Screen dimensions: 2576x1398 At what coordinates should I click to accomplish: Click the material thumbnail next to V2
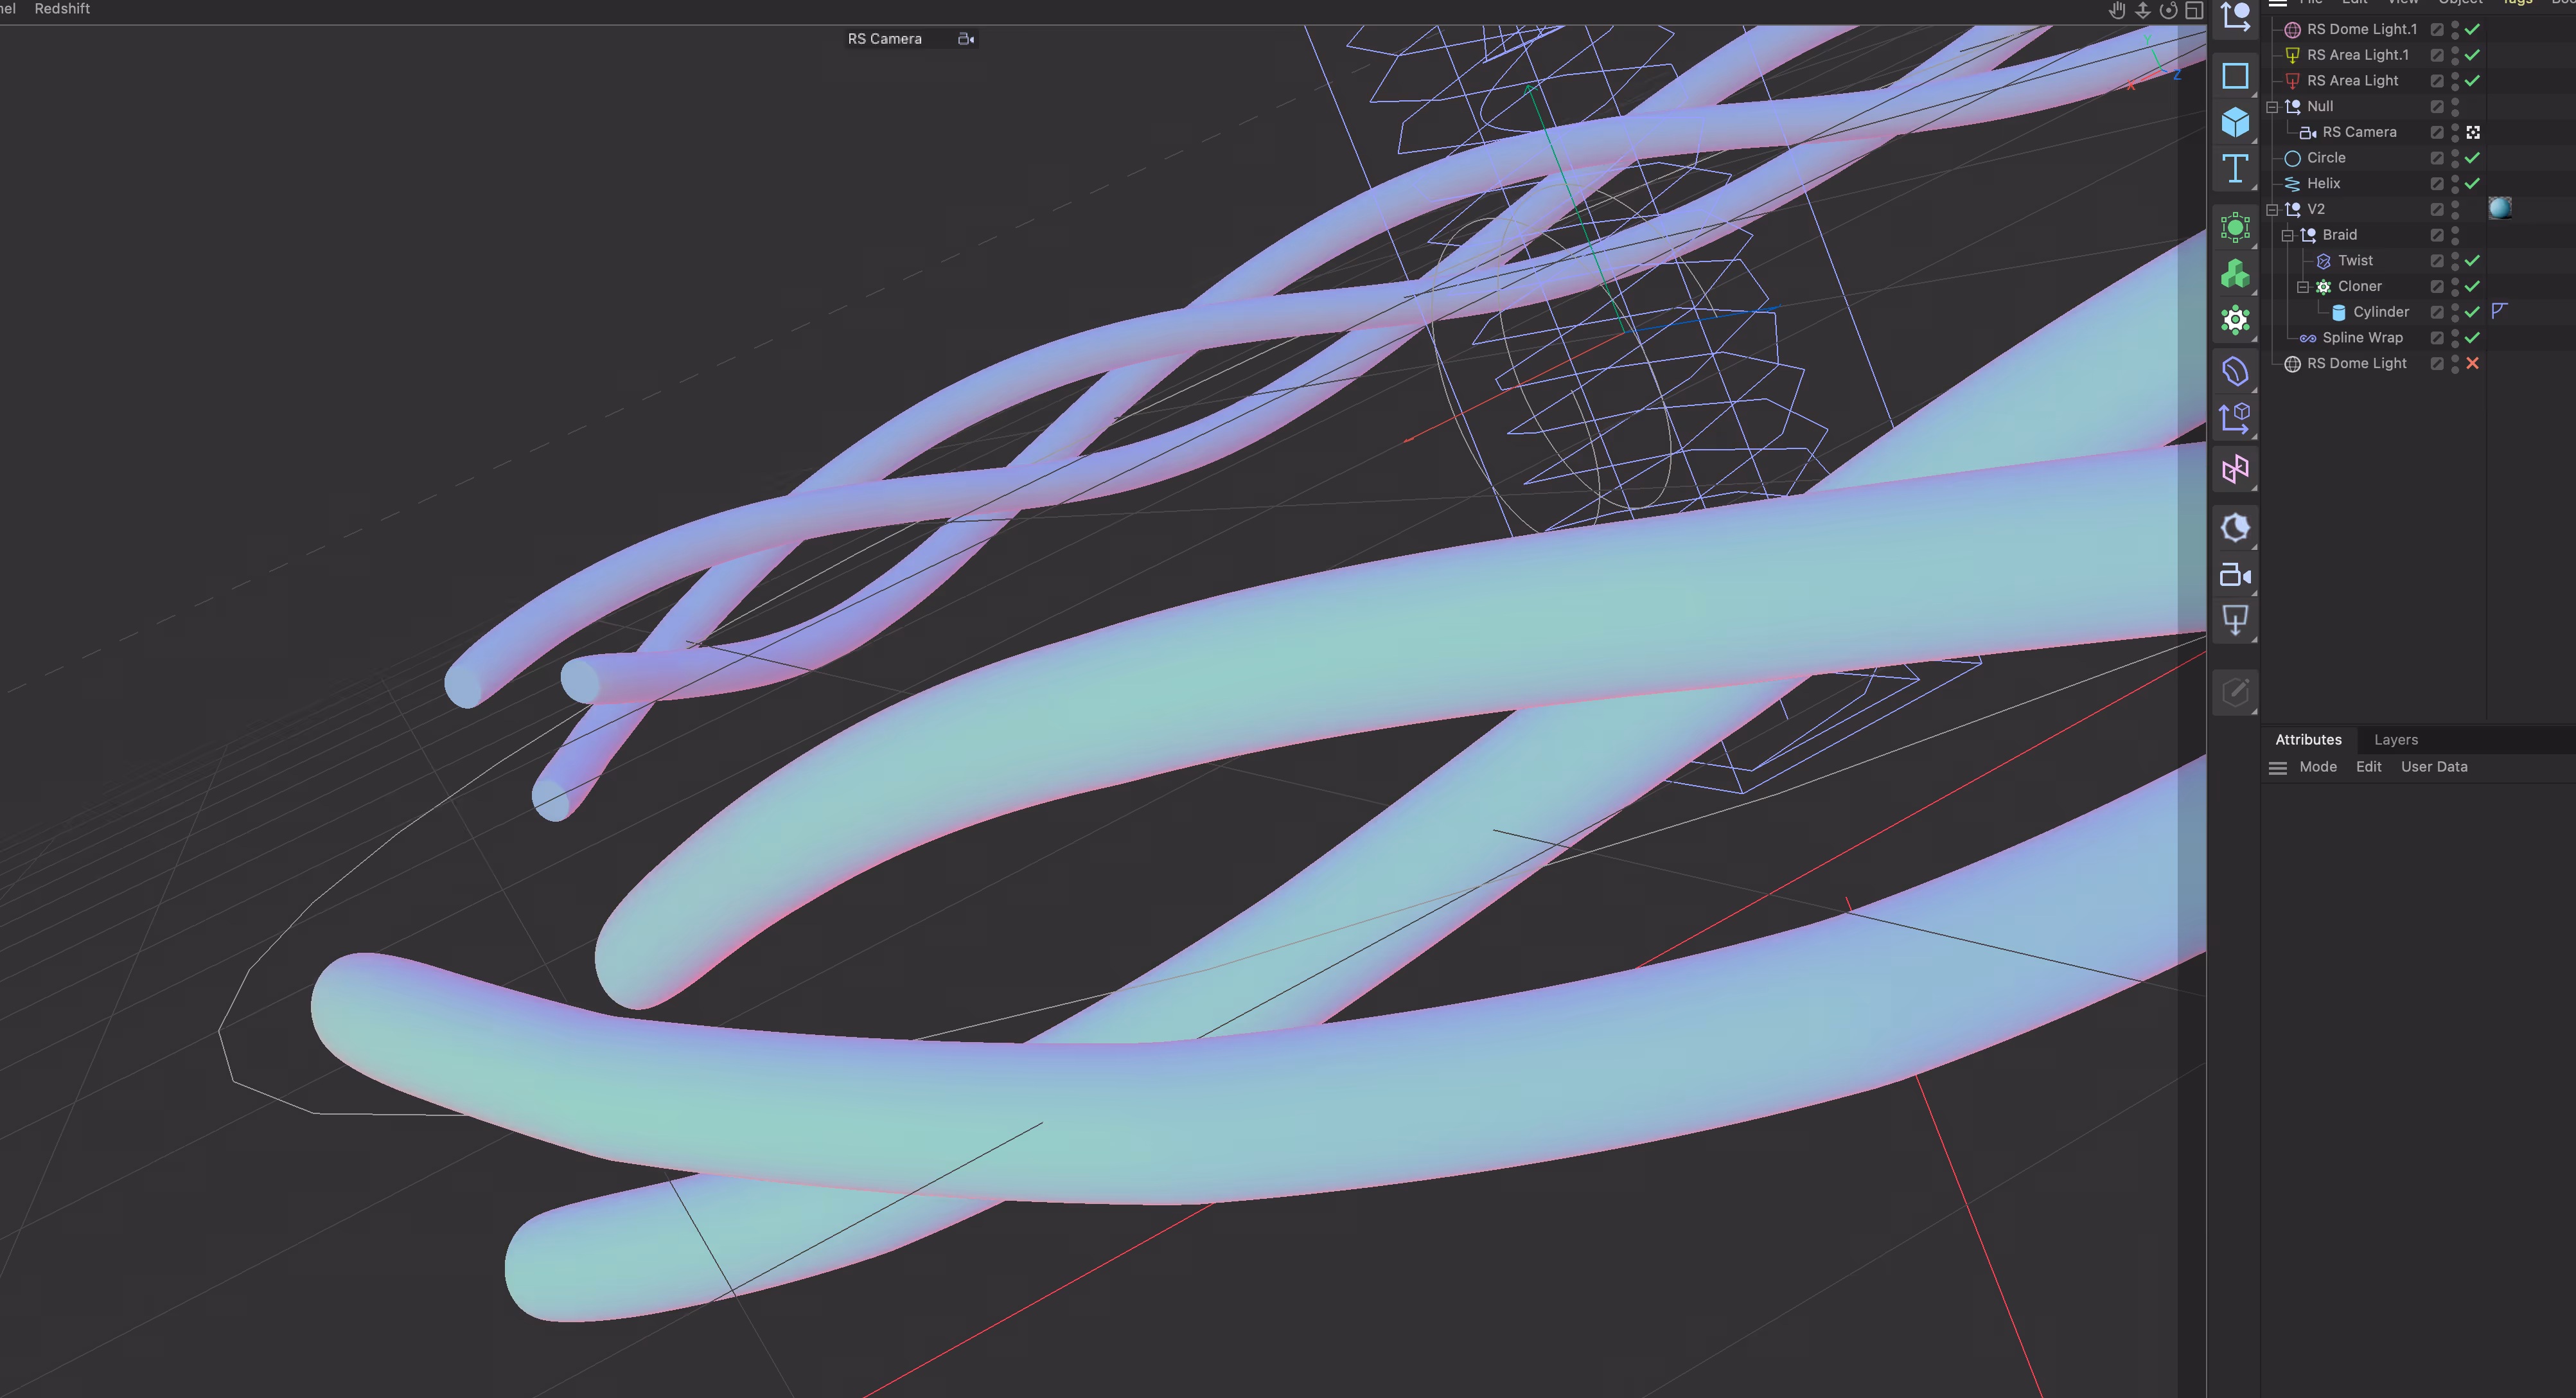click(x=2500, y=208)
